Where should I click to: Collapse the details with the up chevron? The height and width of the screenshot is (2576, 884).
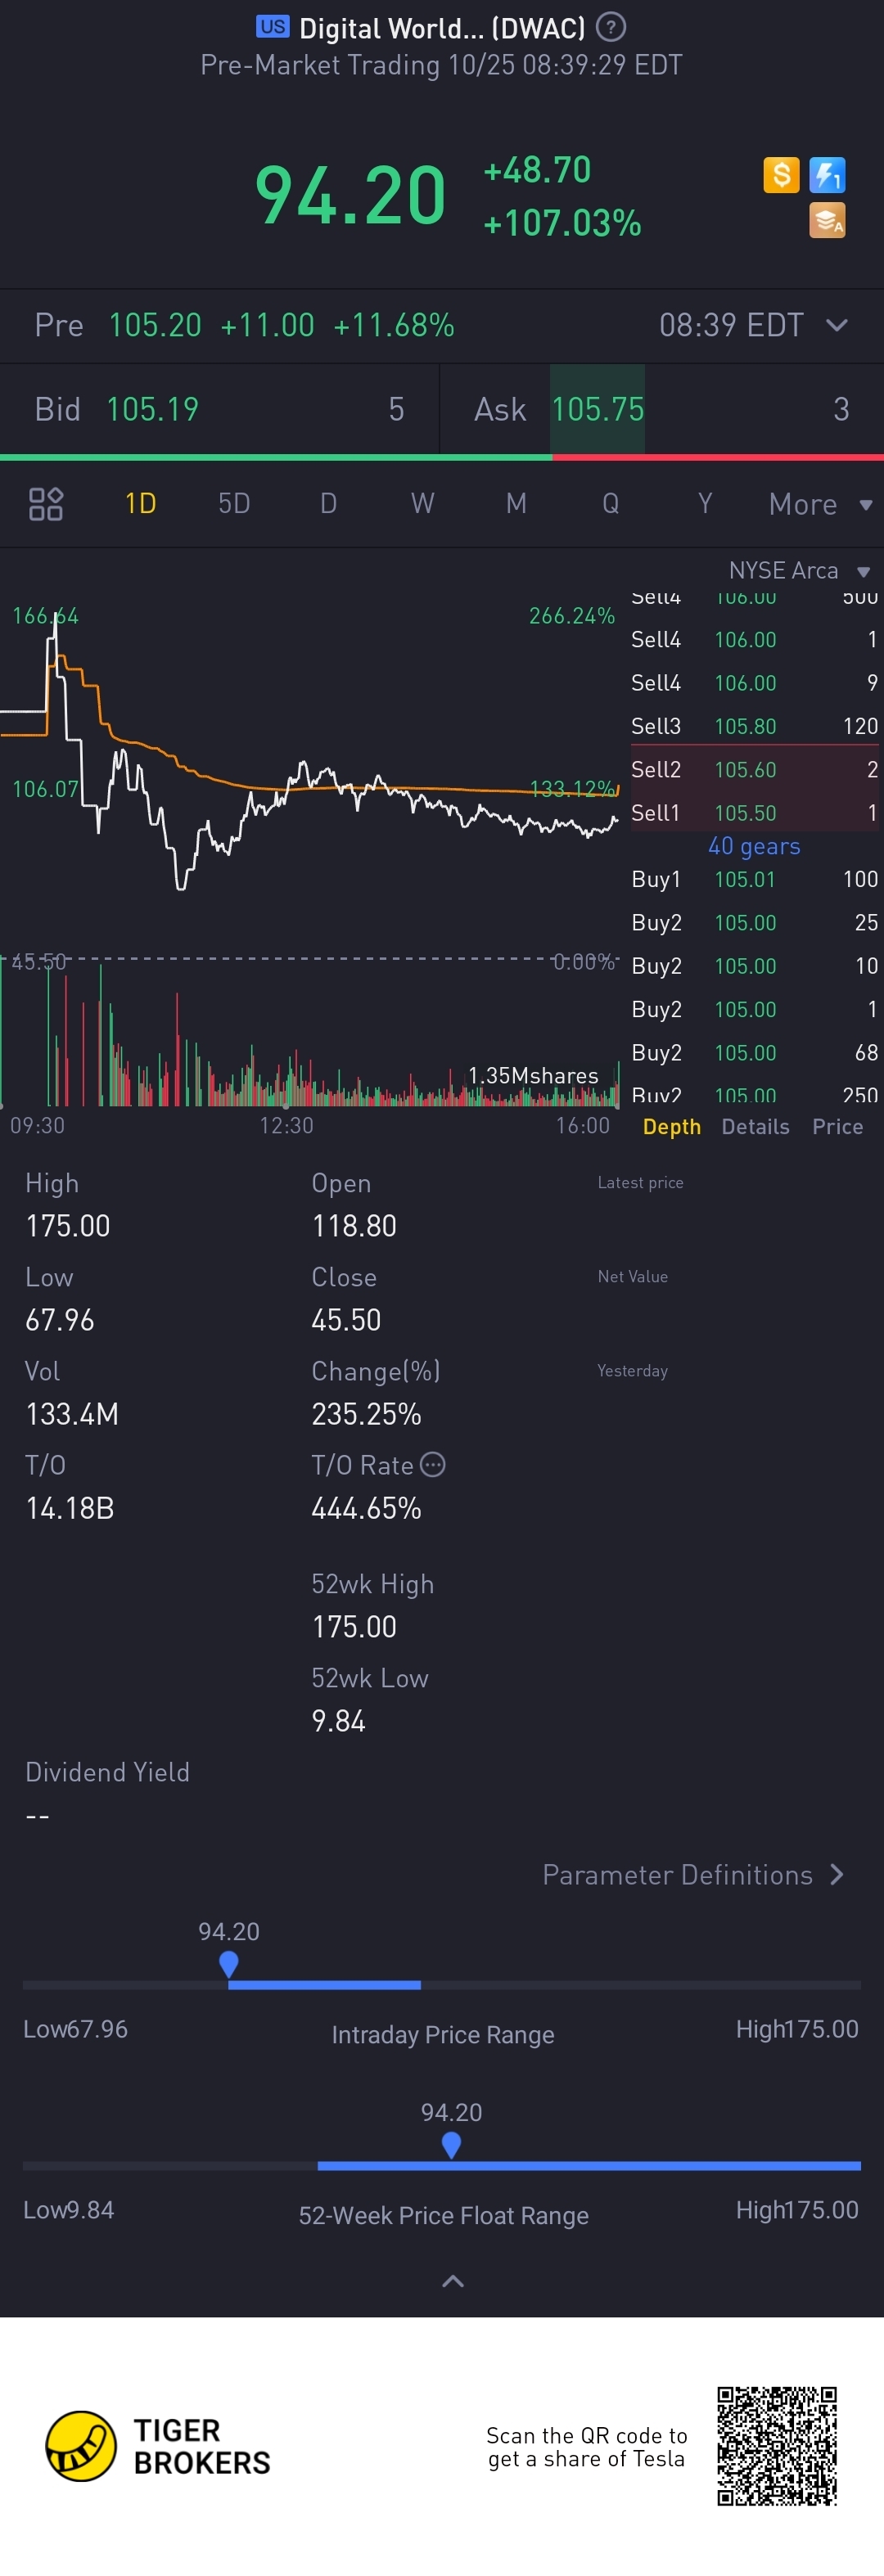point(453,2280)
